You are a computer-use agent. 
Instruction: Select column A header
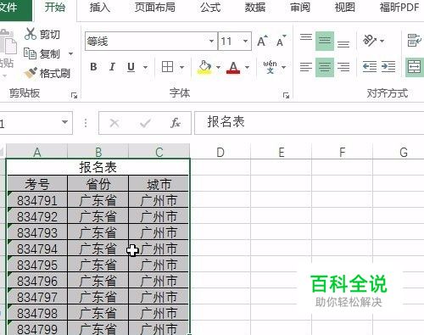[x=37, y=152]
